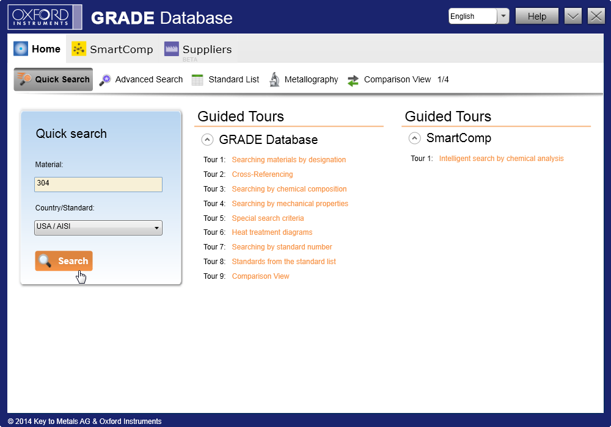
Task: Open the Special search criteria tour
Action: point(268,218)
